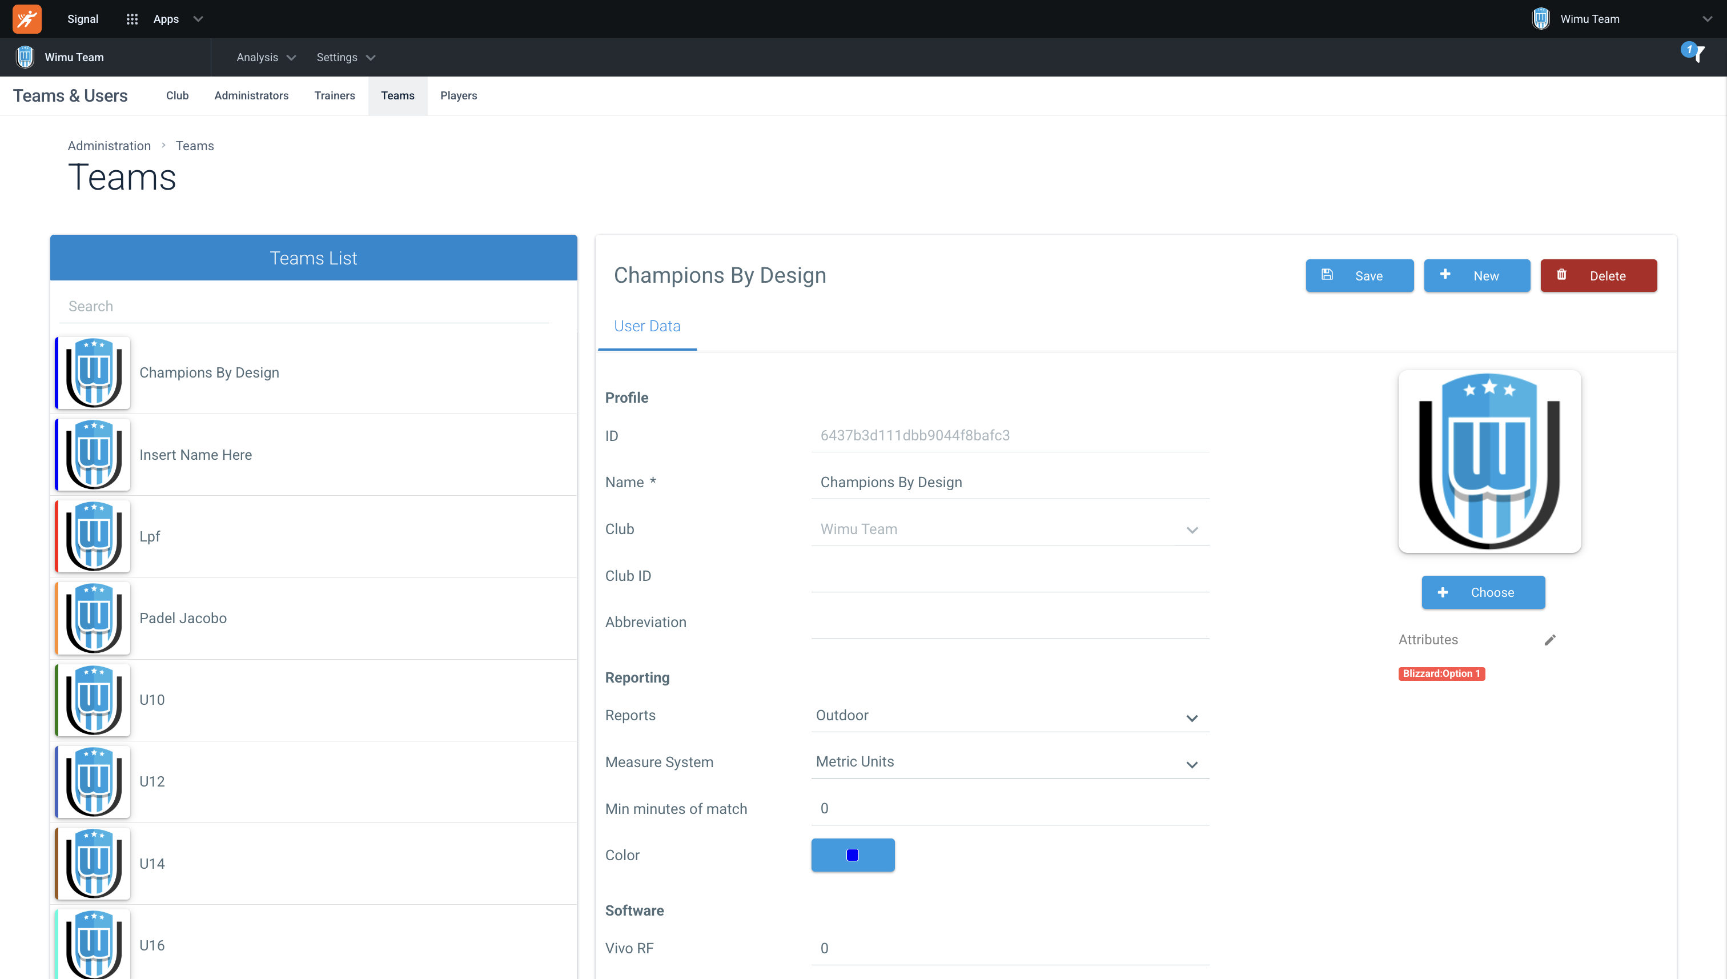1727x979 pixels.
Task: Click the Vivo RF input field
Action: 1010,949
